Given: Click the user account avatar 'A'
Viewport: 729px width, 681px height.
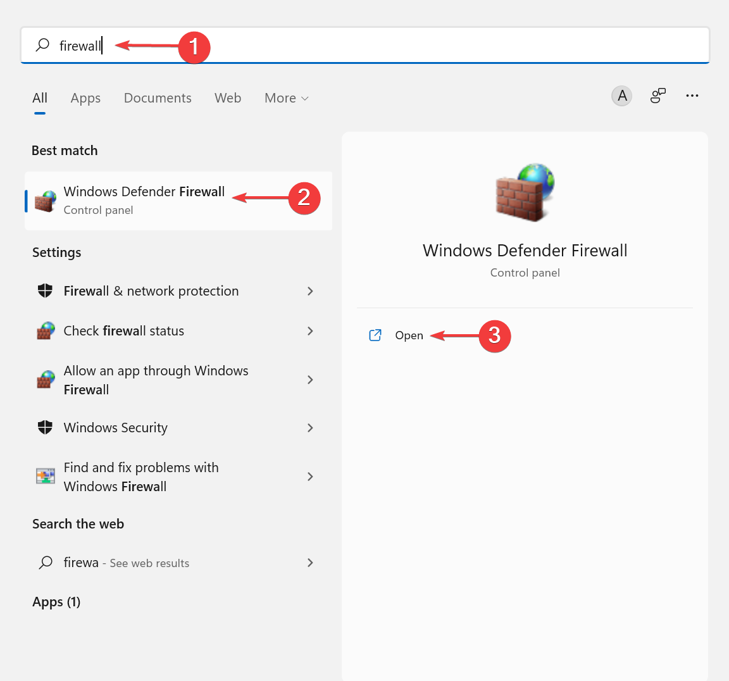Looking at the screenshot, I should [x=621, y=96].
